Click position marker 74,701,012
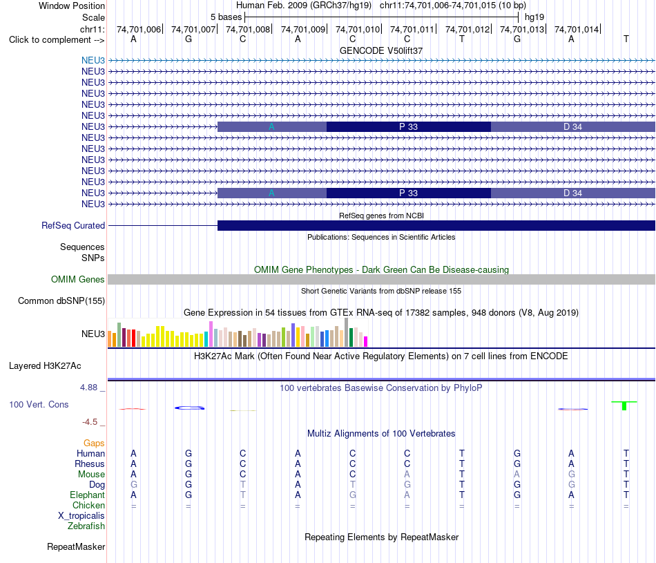Screen dimensions: 656x563 [467, 29]
